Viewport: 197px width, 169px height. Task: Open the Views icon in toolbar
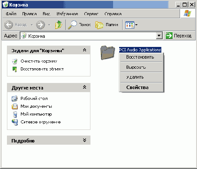[x=130, y=25]
